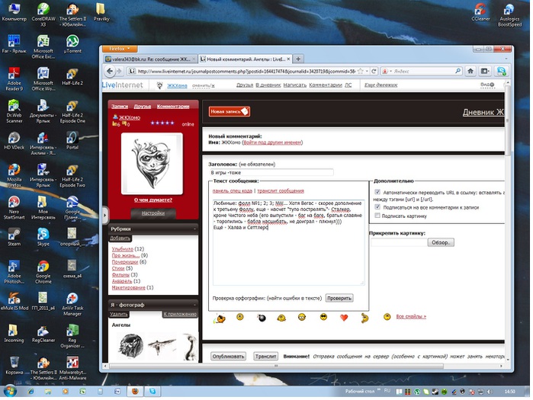Toggle auto-convert URL to link checkbox
The image size is (533, 400).
pyautogui.click(x=377, y=192)
